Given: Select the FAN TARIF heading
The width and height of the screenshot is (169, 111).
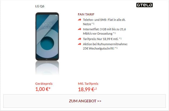Looking at the screenshot, I should coord(86,14).
